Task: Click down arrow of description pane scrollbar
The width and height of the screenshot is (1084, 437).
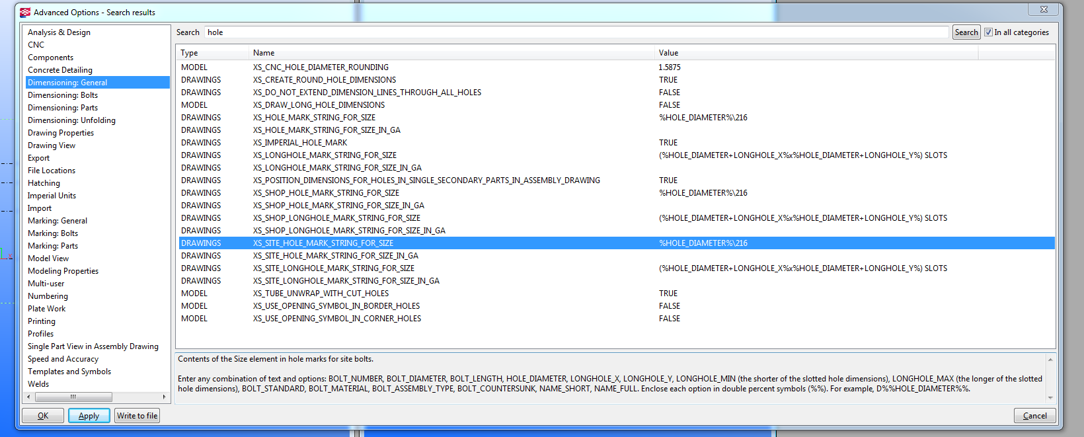Action: (1050, 397)
